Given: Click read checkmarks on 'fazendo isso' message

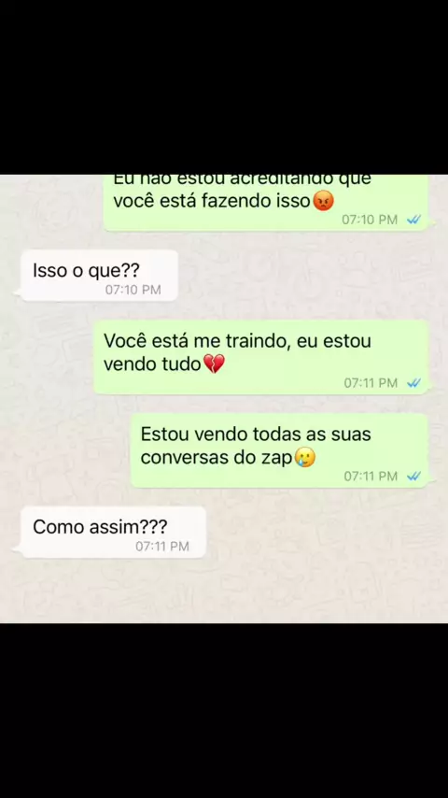Looking at the screenshot, I should click(x=413, y=220).
